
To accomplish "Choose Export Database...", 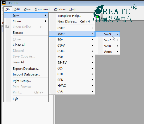I will pyautogui.click(x=26, y=69).
